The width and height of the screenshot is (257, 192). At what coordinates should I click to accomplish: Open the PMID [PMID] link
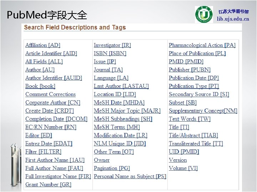click(186, 62)
